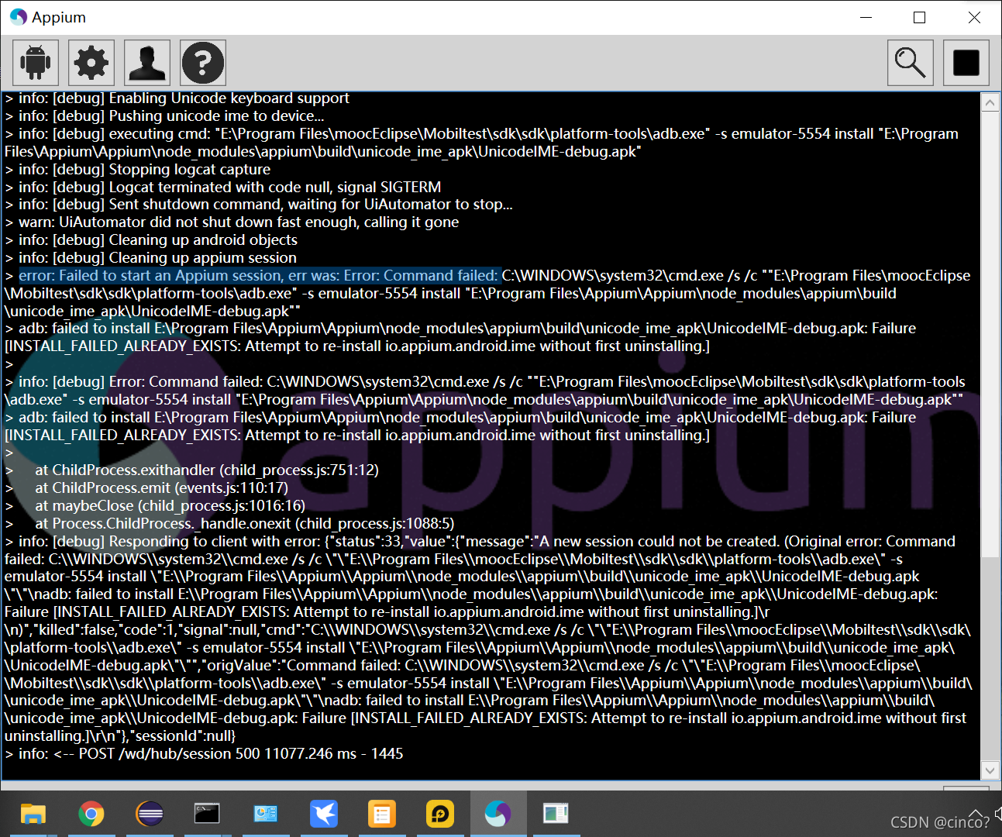The image size is (1002, 837).
Task: Stop the Appium server with the square button
Action: pos(966,63)
